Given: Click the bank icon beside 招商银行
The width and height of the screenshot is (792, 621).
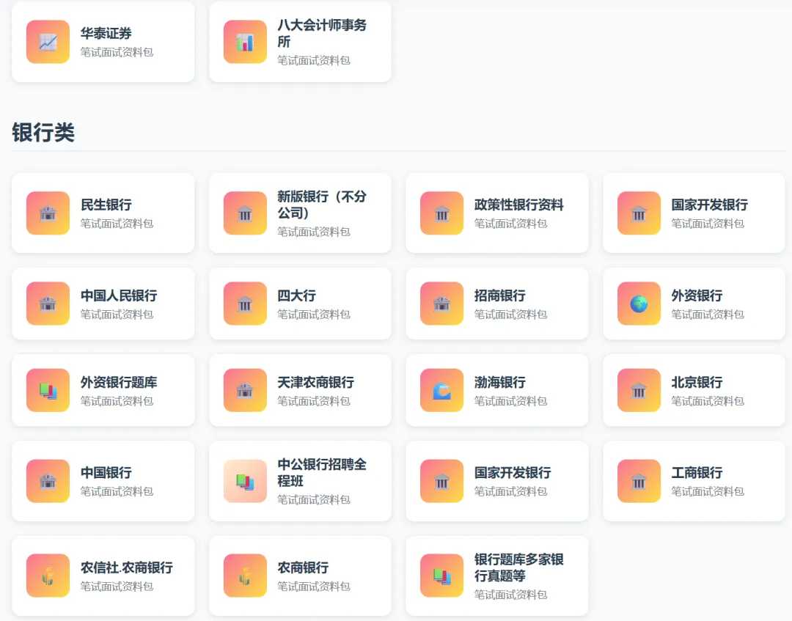Looking at the screenshot, I should [442, 304].
